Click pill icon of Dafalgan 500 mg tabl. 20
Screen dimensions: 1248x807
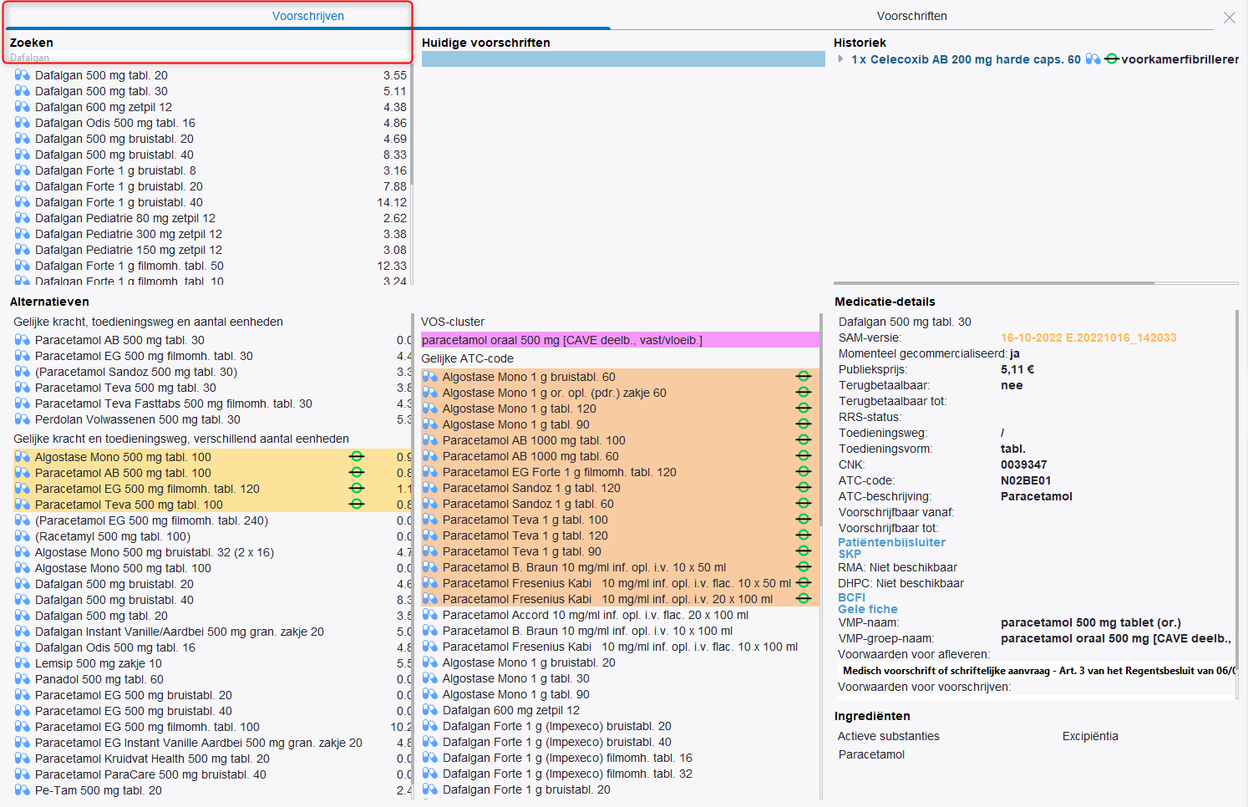23,75
